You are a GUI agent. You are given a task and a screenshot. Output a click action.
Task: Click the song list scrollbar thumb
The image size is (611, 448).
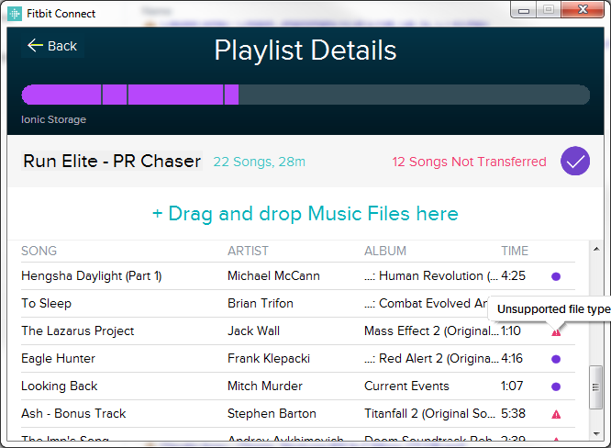pyautogui.click(x=595, y=386)
